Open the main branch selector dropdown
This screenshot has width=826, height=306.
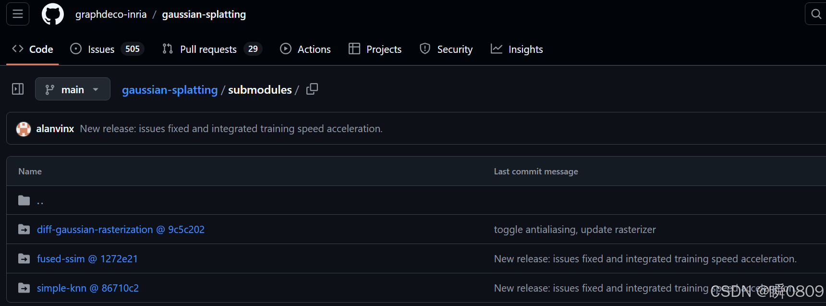[x=73, y=89]
